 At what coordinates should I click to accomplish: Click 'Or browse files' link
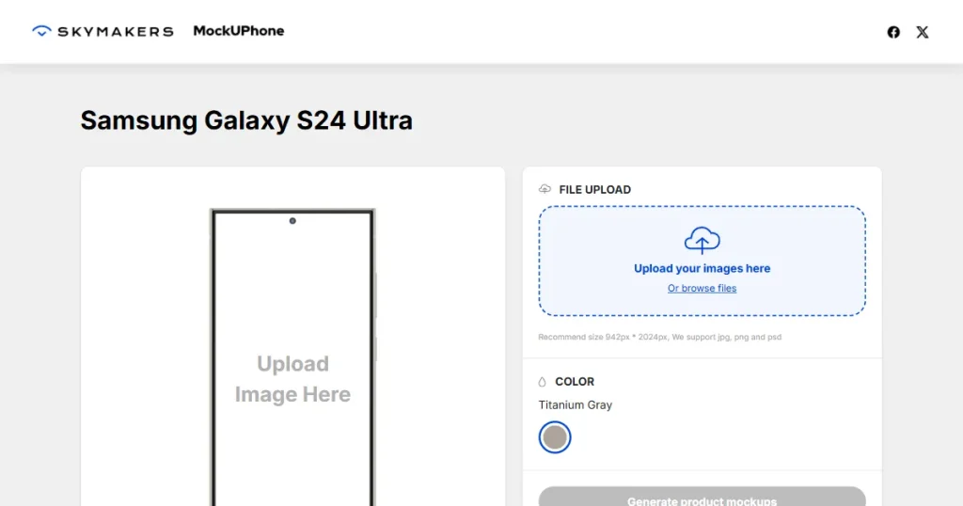[x=702, y=288]
